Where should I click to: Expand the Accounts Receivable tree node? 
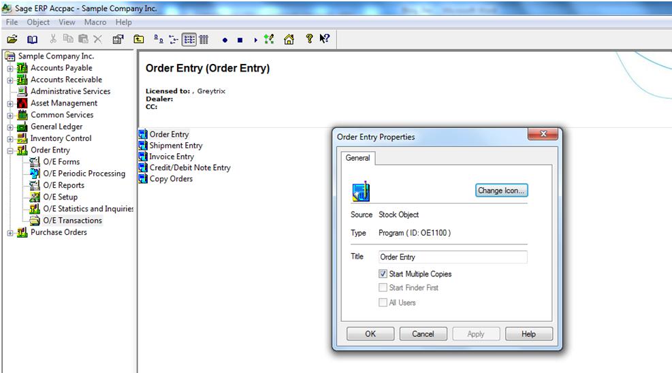[10, 80]
